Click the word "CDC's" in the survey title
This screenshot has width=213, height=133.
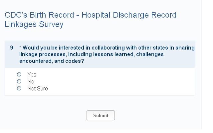(16, 15)
